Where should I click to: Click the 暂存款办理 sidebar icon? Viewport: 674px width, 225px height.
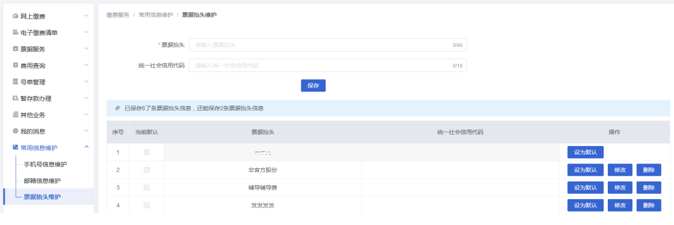click(x=15, y=98)
